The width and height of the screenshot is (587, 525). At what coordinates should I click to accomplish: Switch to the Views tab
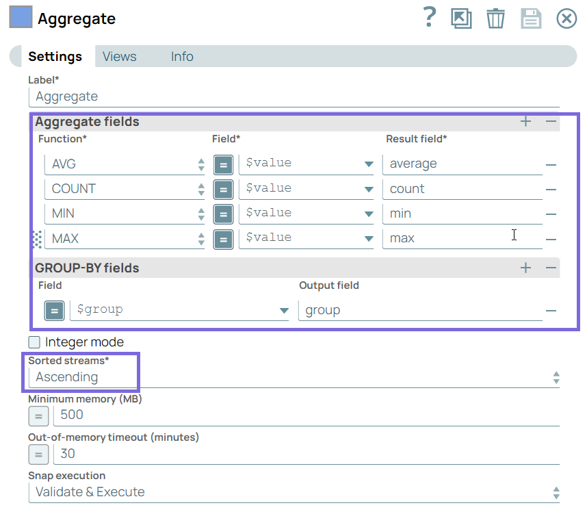click(119, 57)
